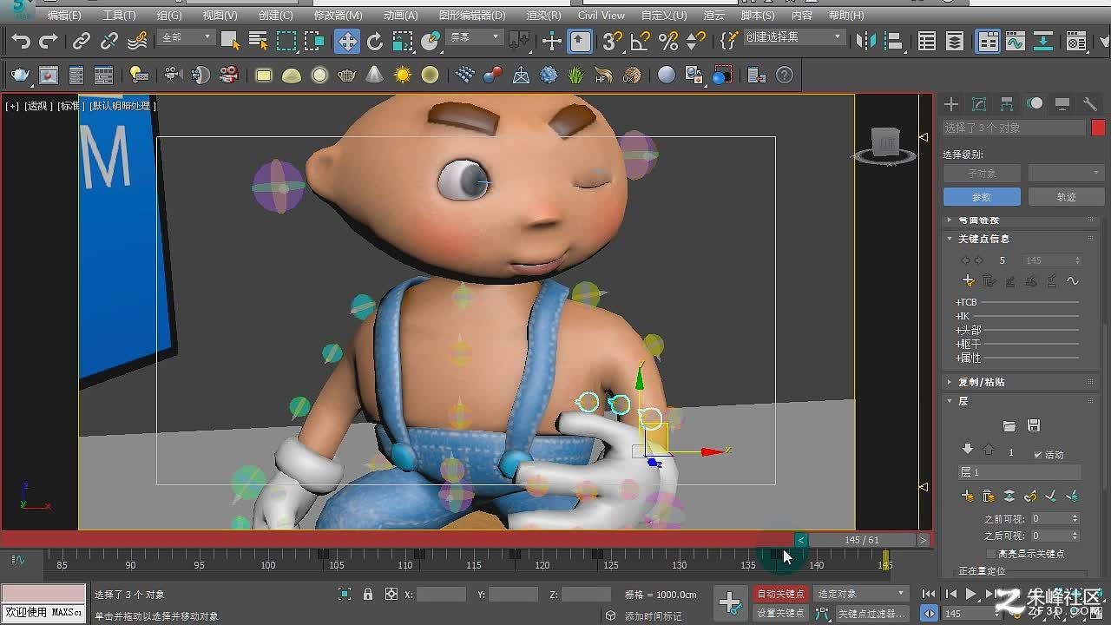The image size is (1111, 625).
Task: Click the Redo arrow icon
Action: pos(49,41)
